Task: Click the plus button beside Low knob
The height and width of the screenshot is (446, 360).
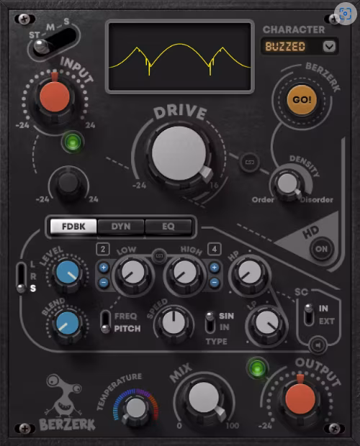Action: 104,268
